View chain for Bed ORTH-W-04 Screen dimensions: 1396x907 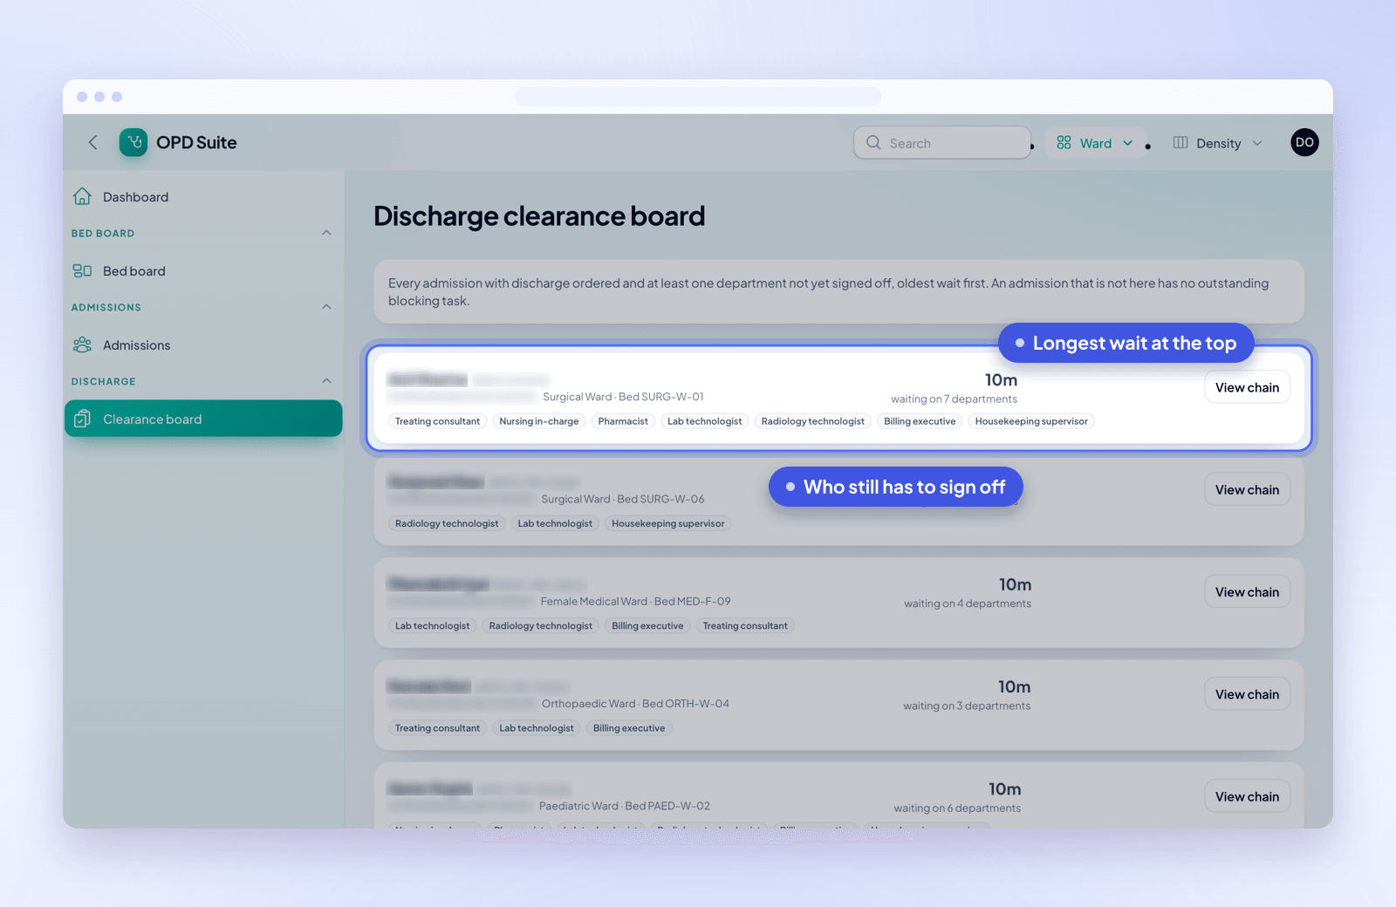tap(1247, 694)
